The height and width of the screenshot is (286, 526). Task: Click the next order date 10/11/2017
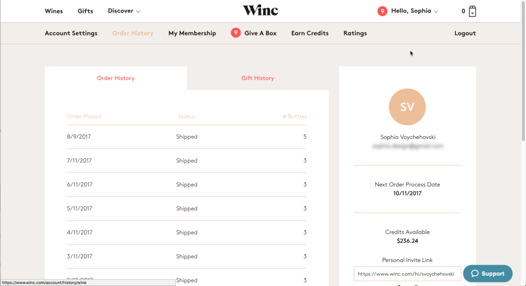point(407,193)
